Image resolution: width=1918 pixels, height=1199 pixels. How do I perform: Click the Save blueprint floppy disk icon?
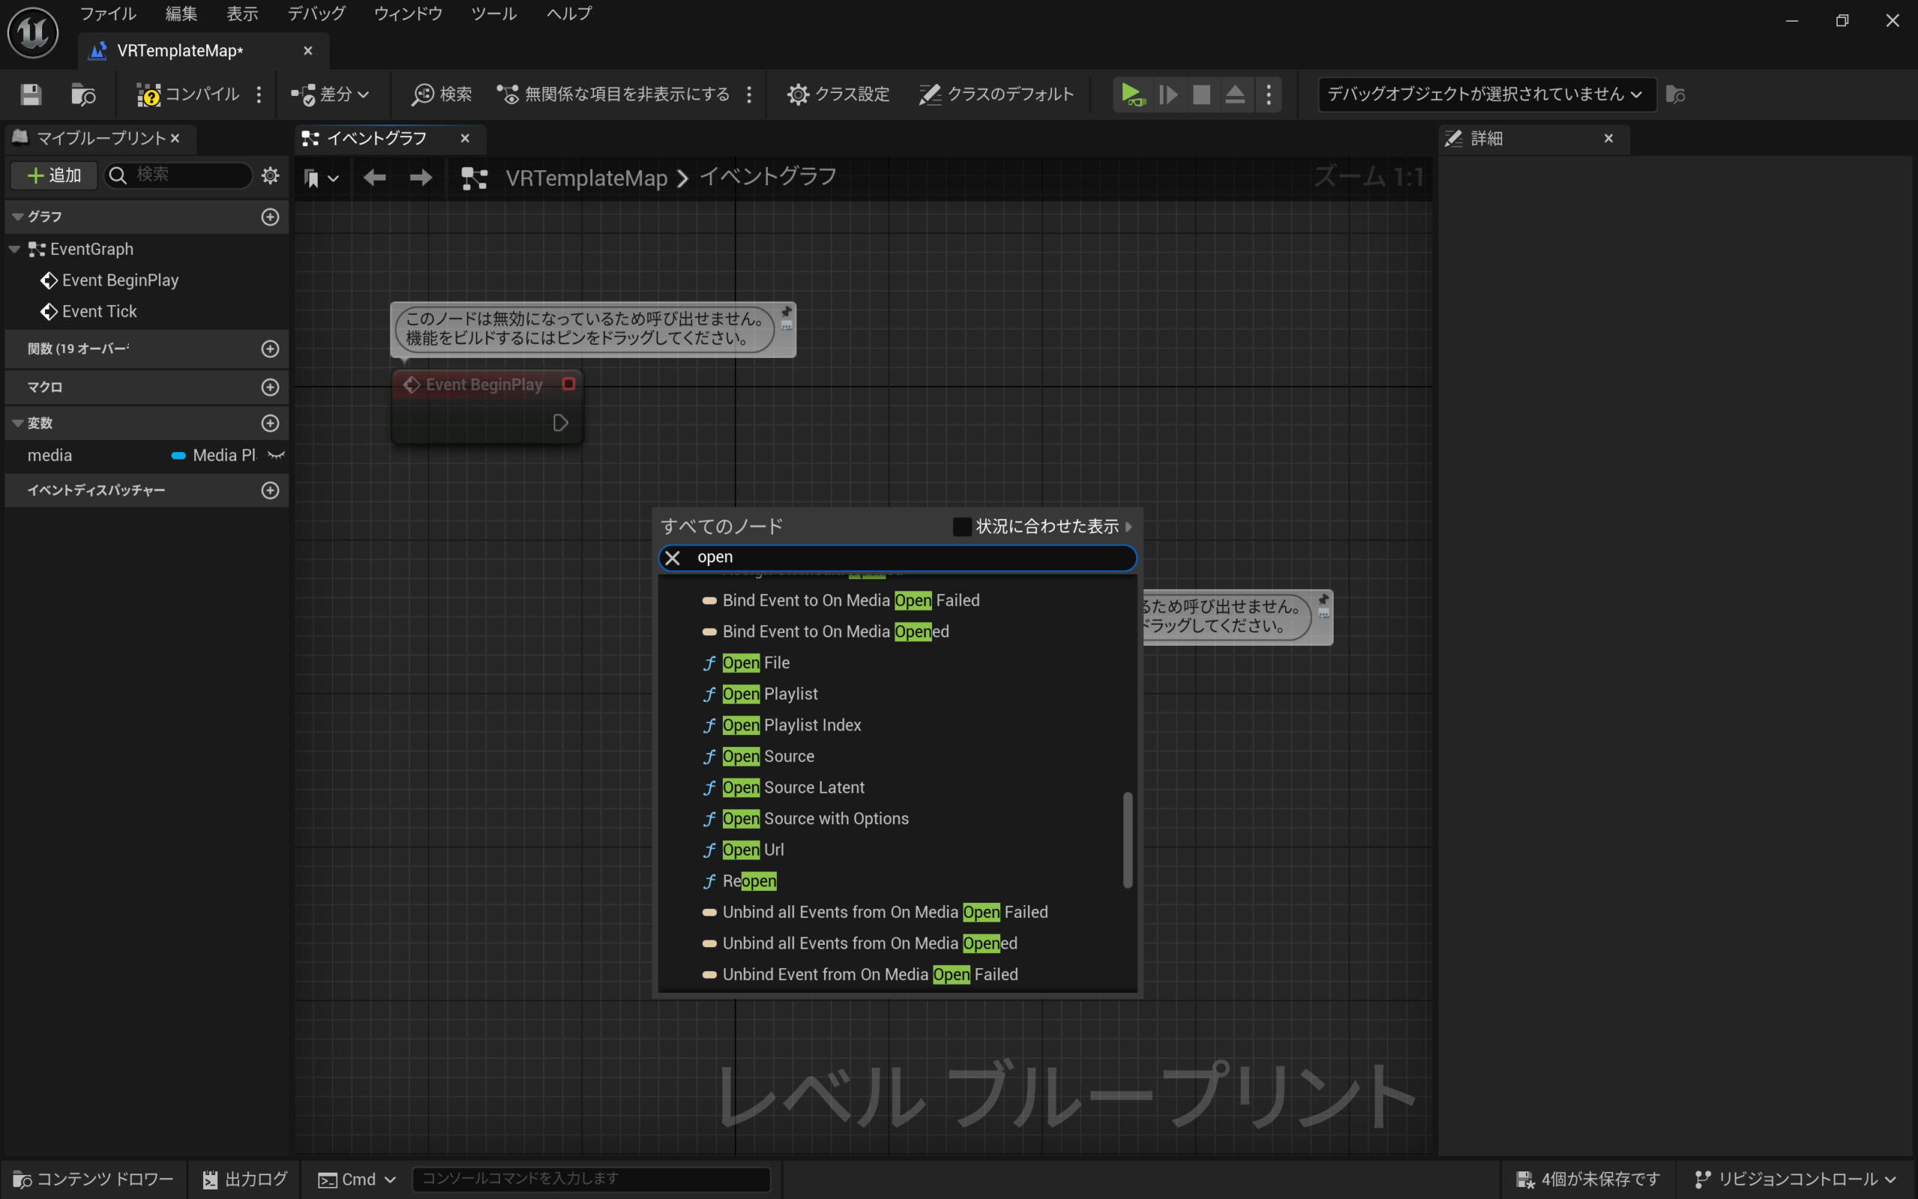[x=31, y=94]
